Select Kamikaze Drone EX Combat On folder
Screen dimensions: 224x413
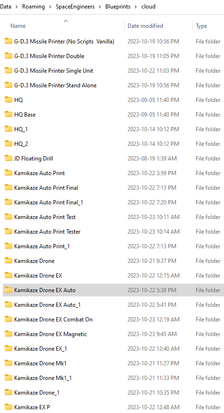point(53,319)
